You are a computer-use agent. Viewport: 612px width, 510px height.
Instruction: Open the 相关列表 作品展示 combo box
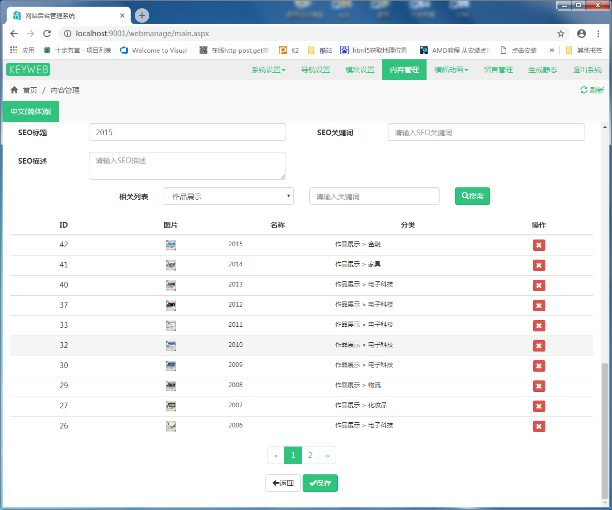tap(228, 196)
